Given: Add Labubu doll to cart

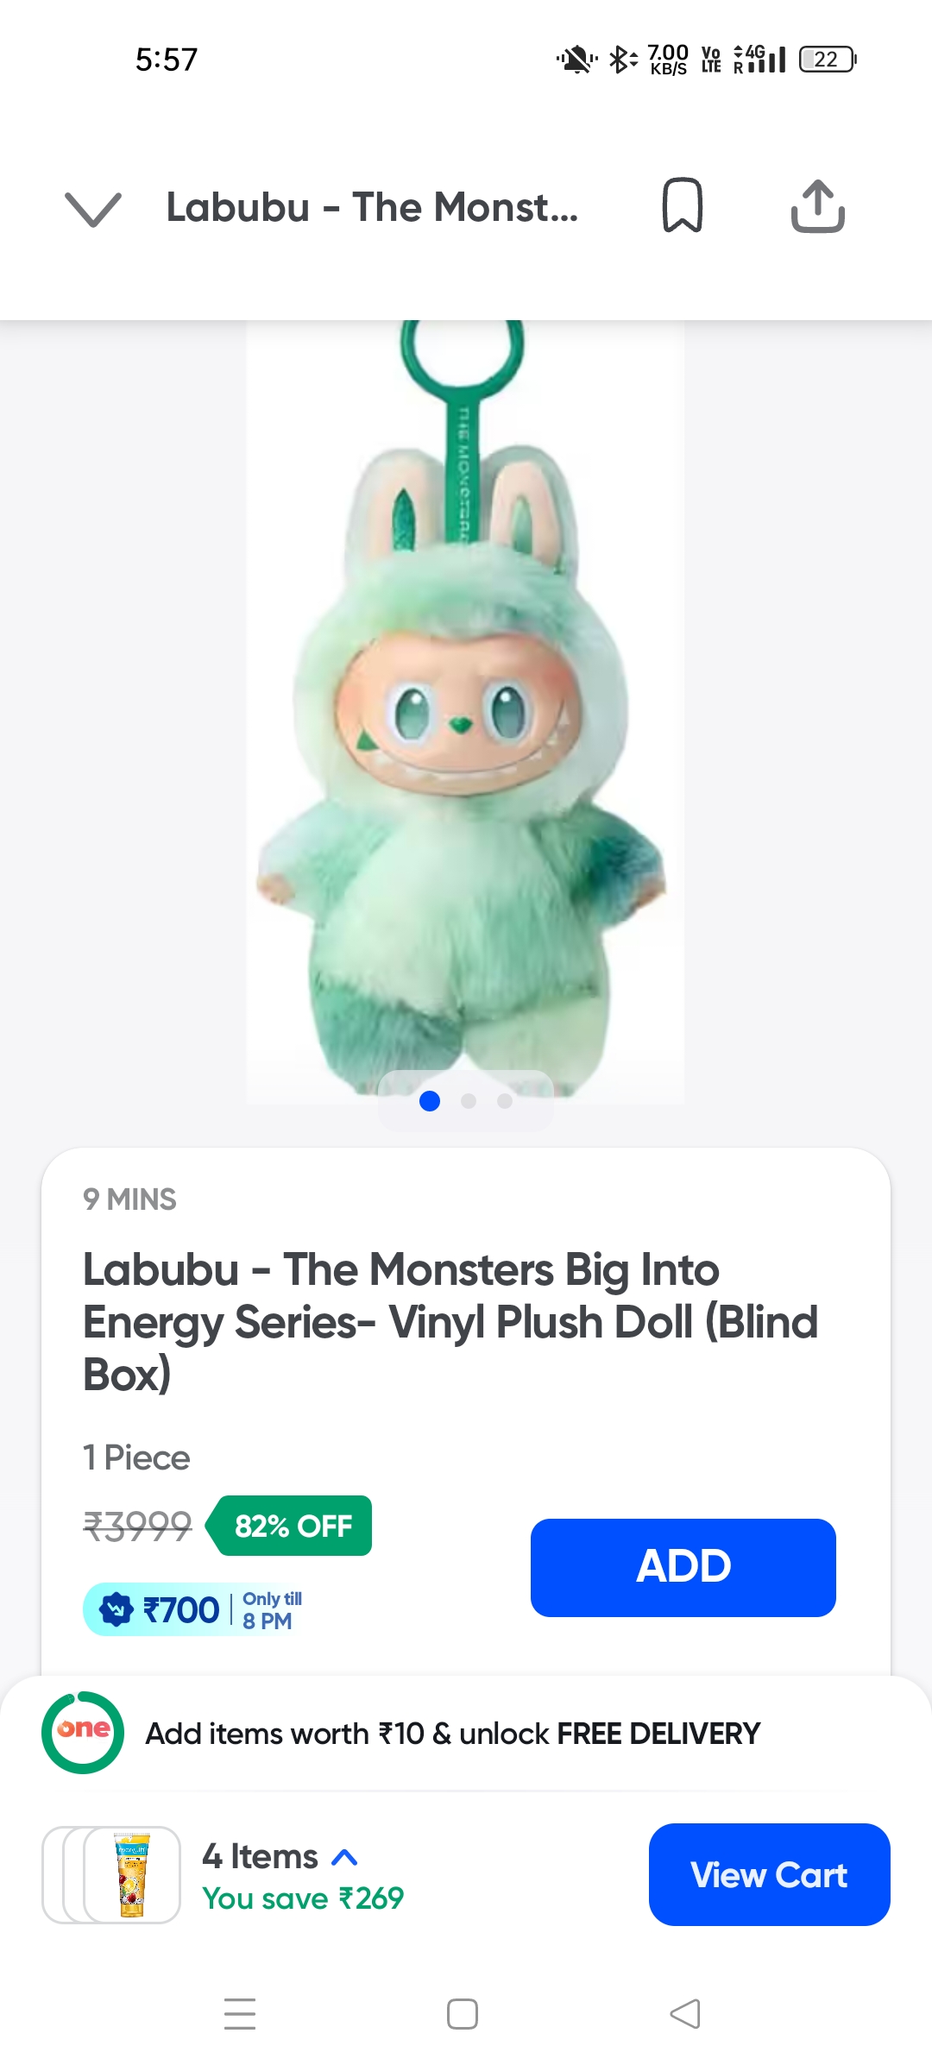Looking at the screenshot, I should point(683,1567).
